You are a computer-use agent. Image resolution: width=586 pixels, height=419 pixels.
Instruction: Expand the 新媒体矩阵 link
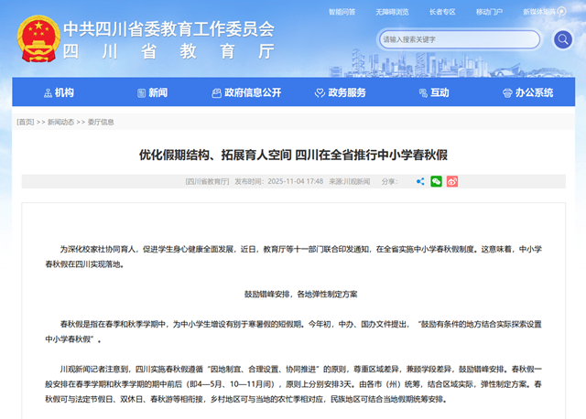tap(542, 13)
